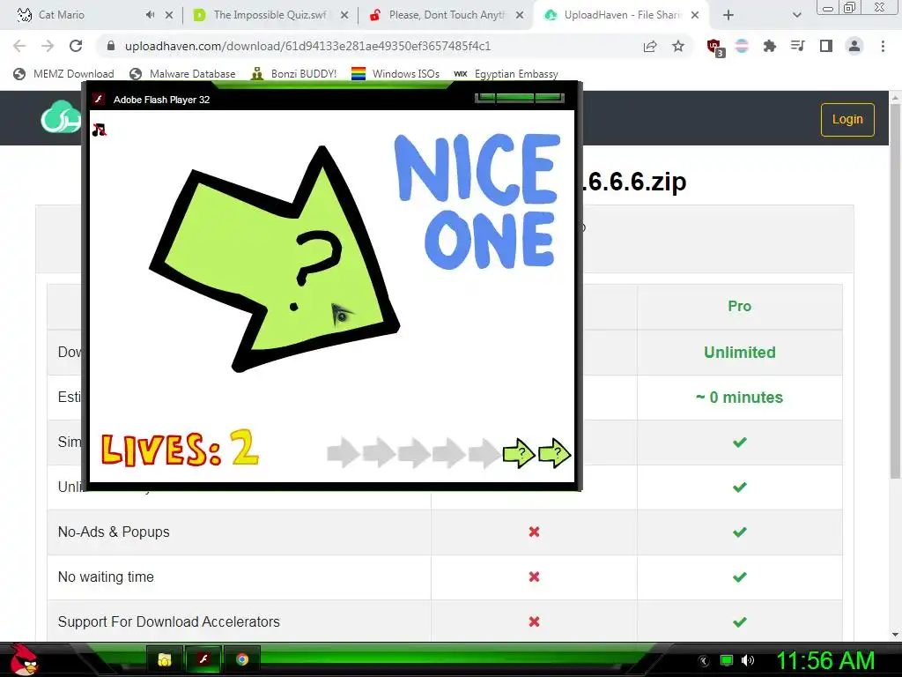This screenshot has width=902, height=677.
Task: Click the UploadHaven cloud logo
Action: click(x=61, y=117)
